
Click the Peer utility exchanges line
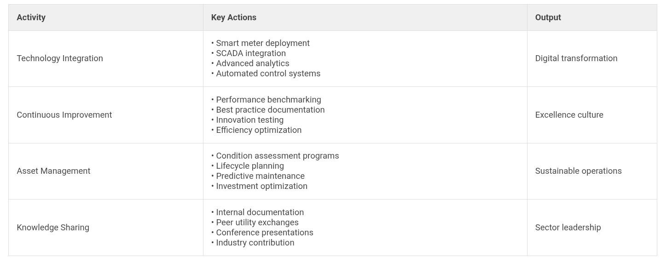pyautogui.click(x=257, y=222)
